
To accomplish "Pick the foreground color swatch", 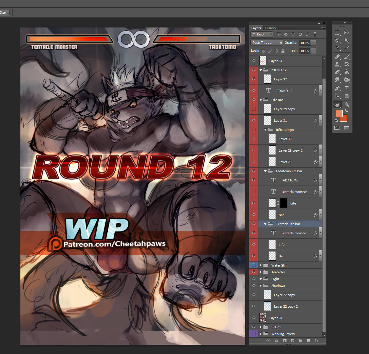I will tap(339, 113).
